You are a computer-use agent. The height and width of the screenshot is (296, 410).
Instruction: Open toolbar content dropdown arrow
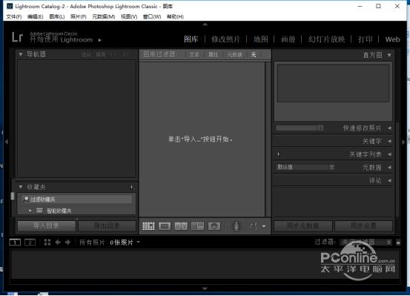264,226
